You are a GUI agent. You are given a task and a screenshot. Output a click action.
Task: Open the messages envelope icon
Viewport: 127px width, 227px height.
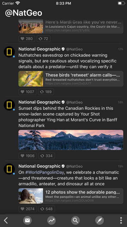[x=27, y=220]
